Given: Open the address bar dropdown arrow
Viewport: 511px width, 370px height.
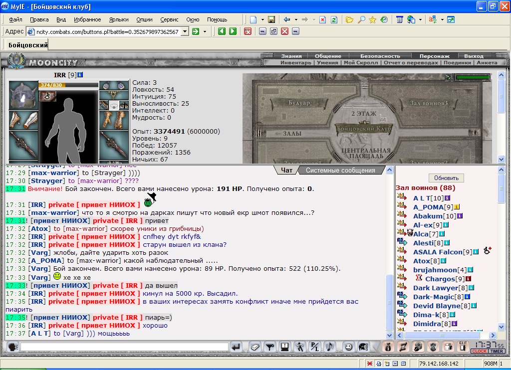Looking at the screenshot, I should tap(185, 31).
